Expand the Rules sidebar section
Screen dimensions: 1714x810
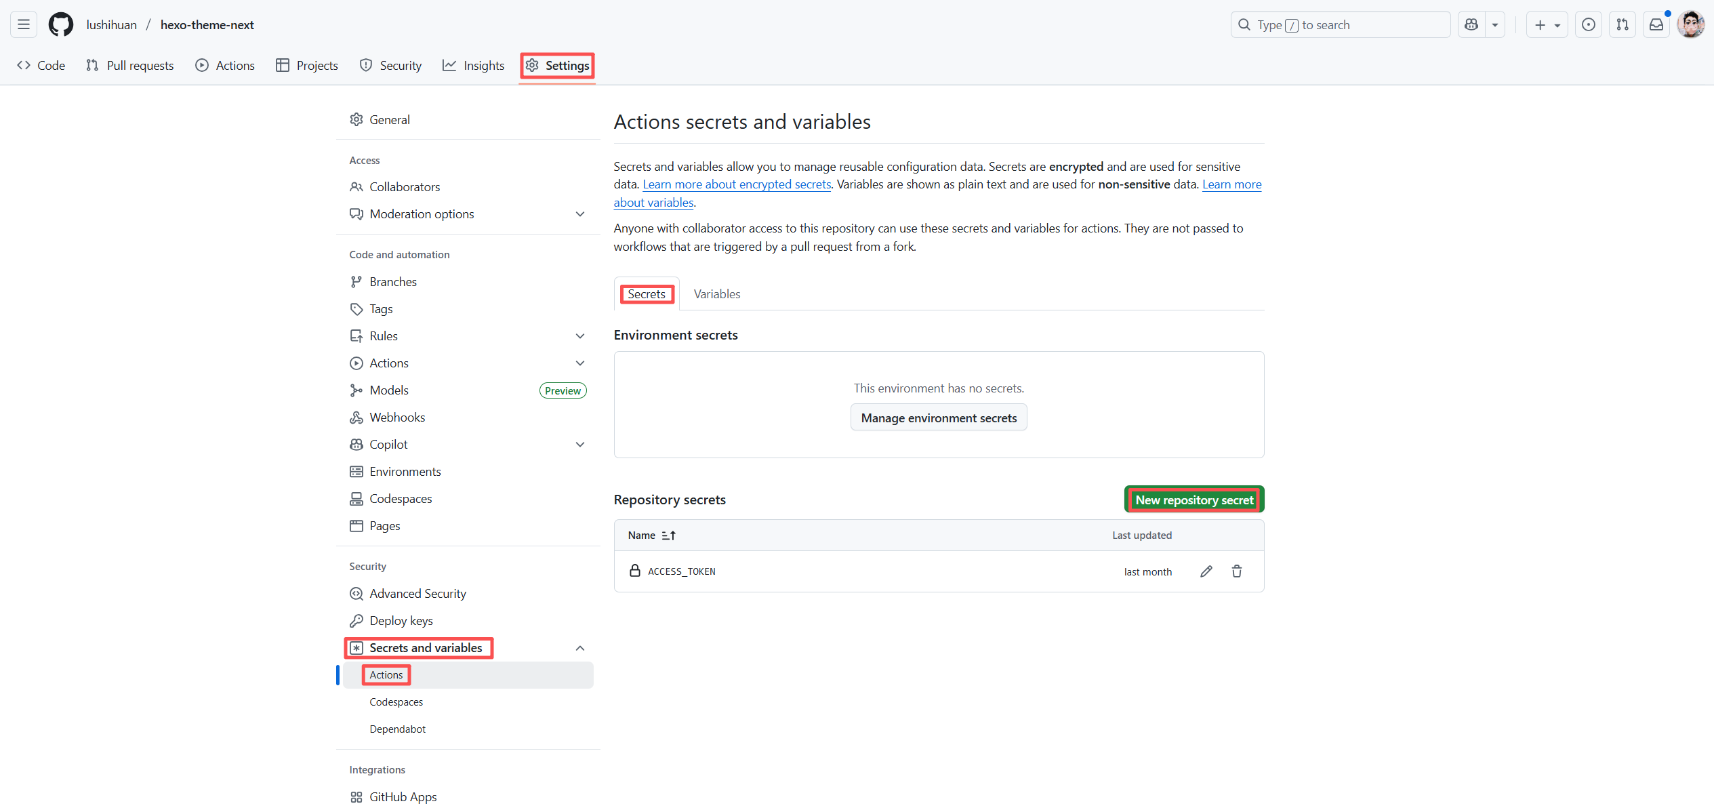(579, 336)
